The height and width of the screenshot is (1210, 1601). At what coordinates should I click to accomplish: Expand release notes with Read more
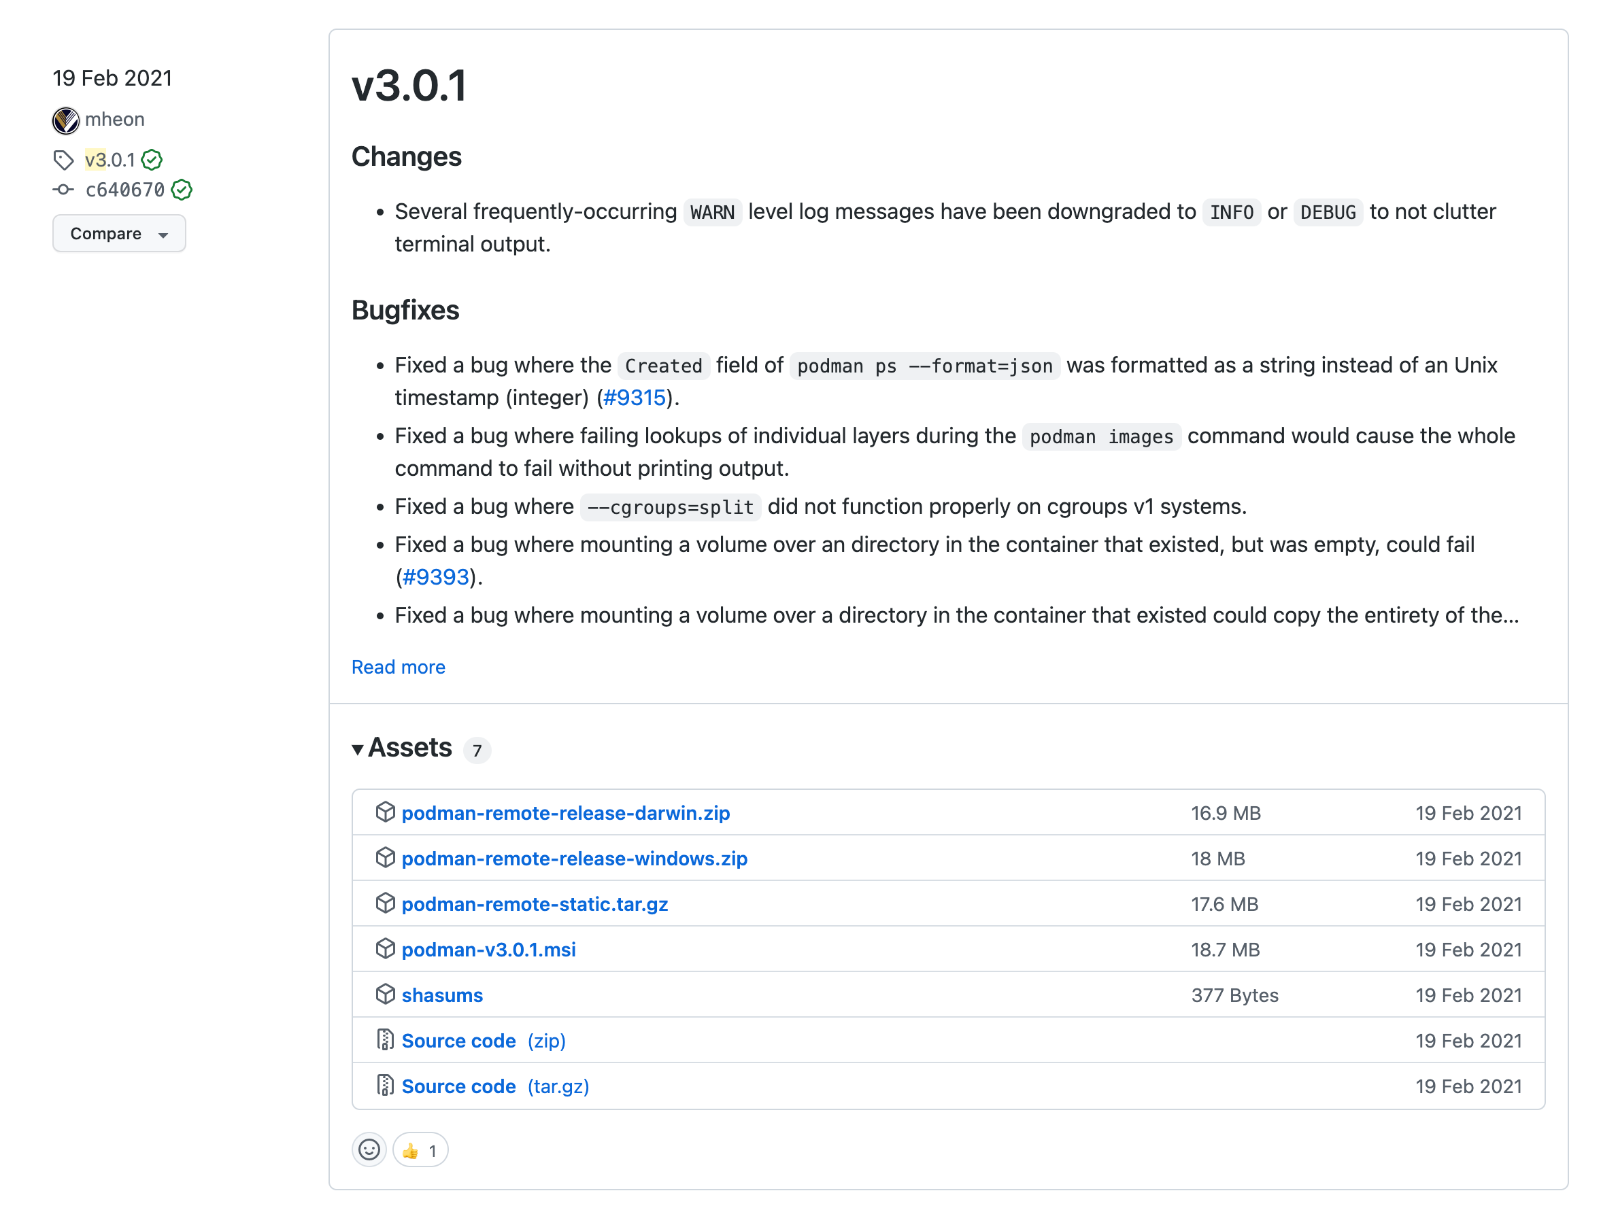[398, 667]
